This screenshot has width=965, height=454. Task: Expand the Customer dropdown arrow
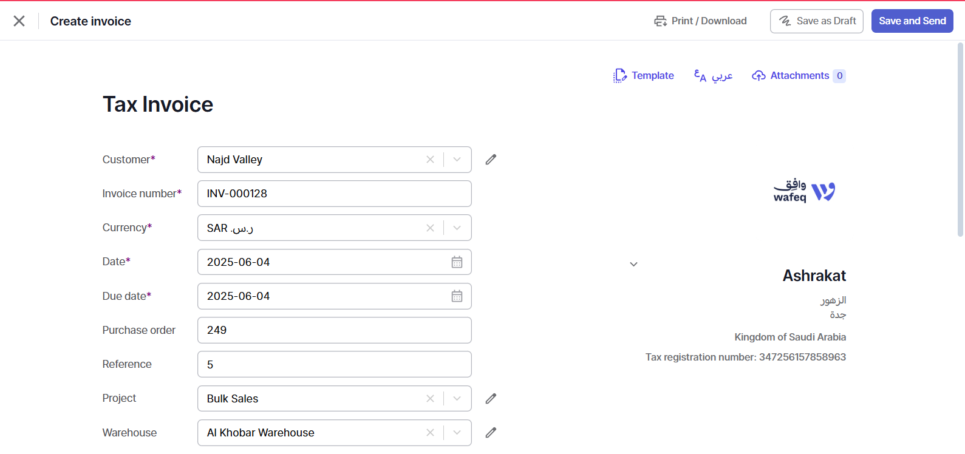click(457, 160)
